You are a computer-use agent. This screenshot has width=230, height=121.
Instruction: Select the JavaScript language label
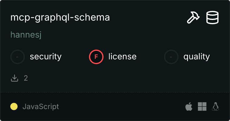tap(41, 106)
